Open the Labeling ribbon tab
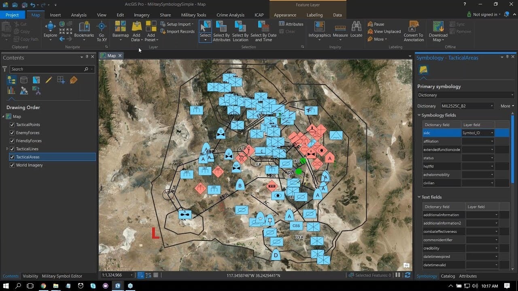Viewport: 518px width, 291px height. 314,15
